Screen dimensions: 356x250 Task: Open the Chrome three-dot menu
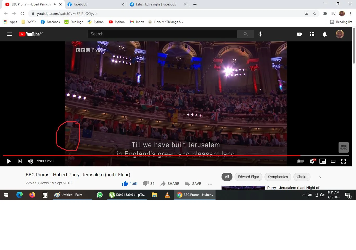[351, 14]
